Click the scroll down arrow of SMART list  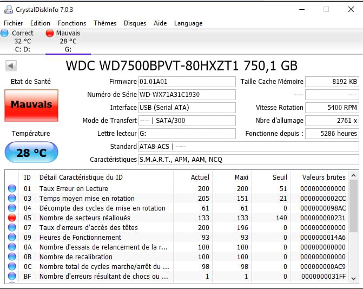pos(353,278)
